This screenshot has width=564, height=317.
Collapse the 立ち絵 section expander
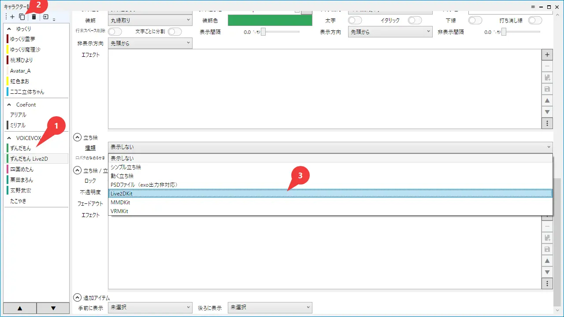[x=78, y=137]
